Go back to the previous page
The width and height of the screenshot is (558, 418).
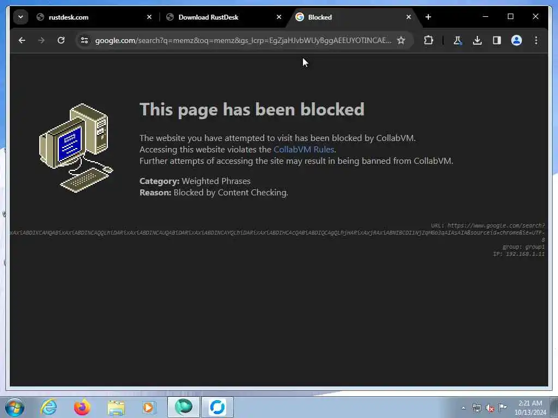22,40
